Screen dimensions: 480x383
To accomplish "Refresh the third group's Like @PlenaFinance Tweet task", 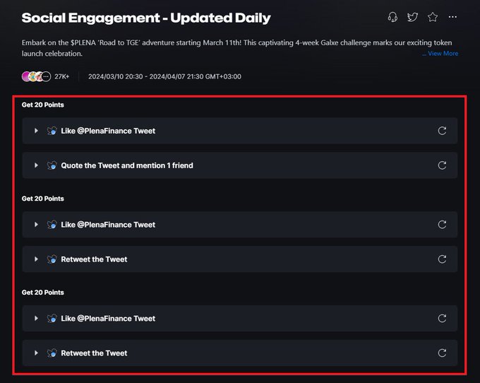I will click(x=442, y=319).
